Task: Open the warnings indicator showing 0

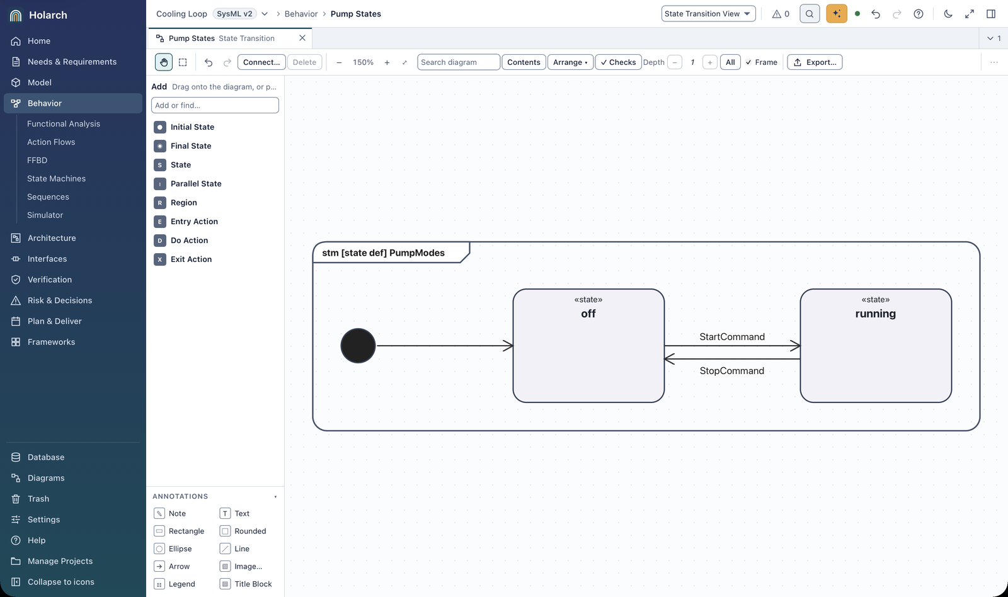Action: coord(781,14)
